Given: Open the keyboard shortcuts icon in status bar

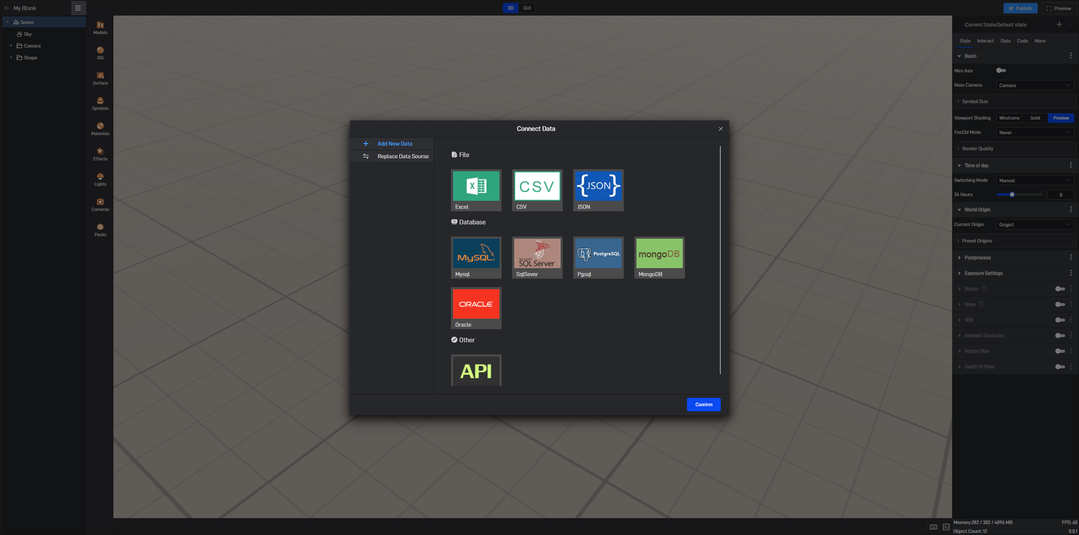Looking at the screenshot, I should pyautogui.click(x=934, y=527).
